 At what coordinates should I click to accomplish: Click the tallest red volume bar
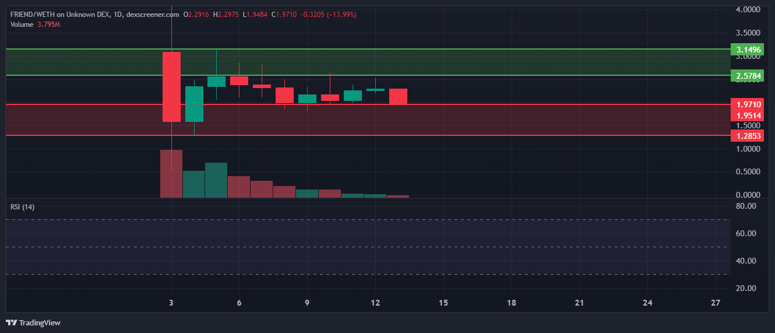(171, 173)
